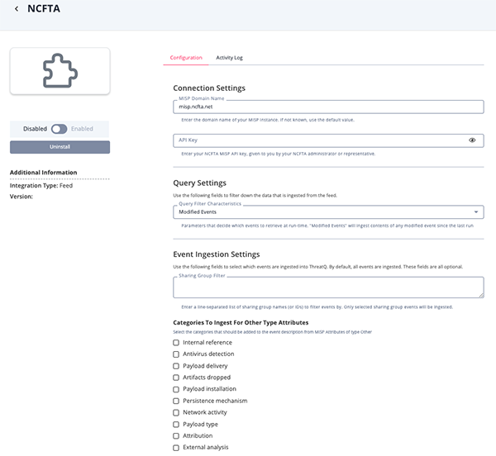Image resolution: width=496 pixels, height=456 pixels.
Task: Click the Version: label
Action: tap(21, 197)
